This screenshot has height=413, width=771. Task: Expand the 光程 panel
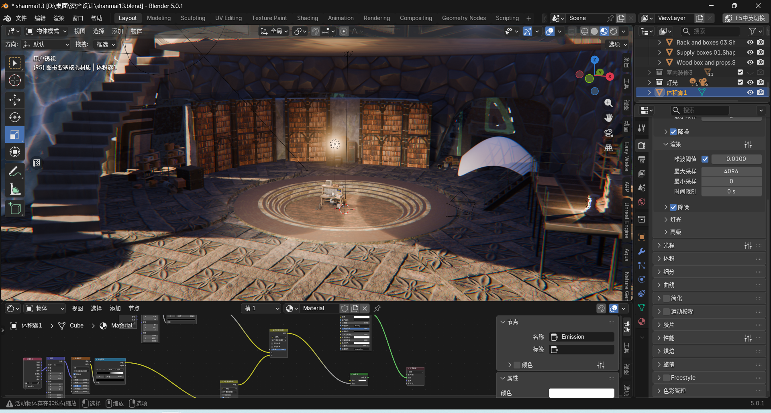tap(669, 245)
